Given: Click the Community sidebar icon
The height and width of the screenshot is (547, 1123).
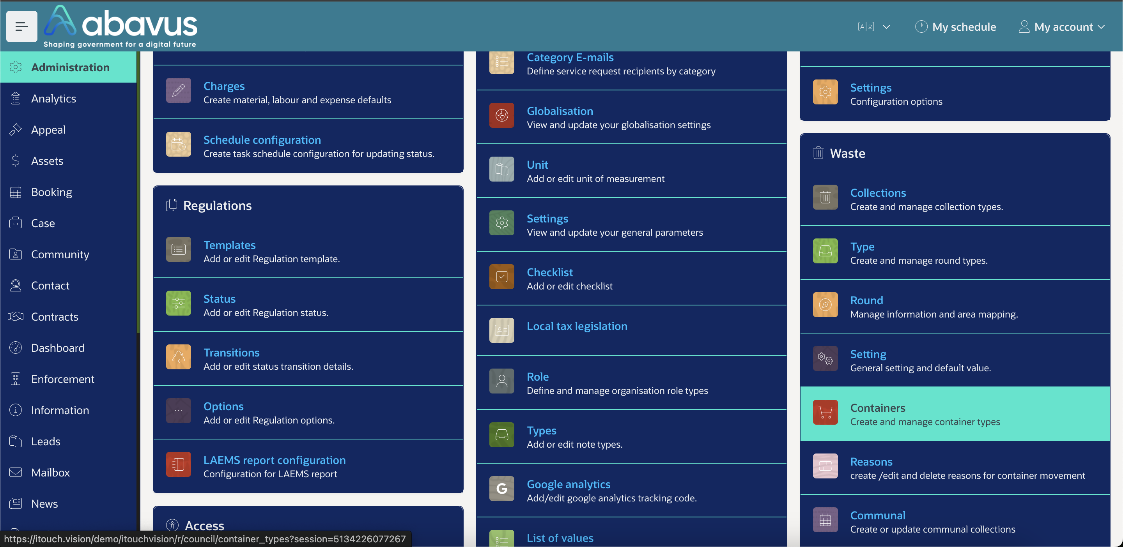Looking at the screenshot, I should [x=15, y=254].
